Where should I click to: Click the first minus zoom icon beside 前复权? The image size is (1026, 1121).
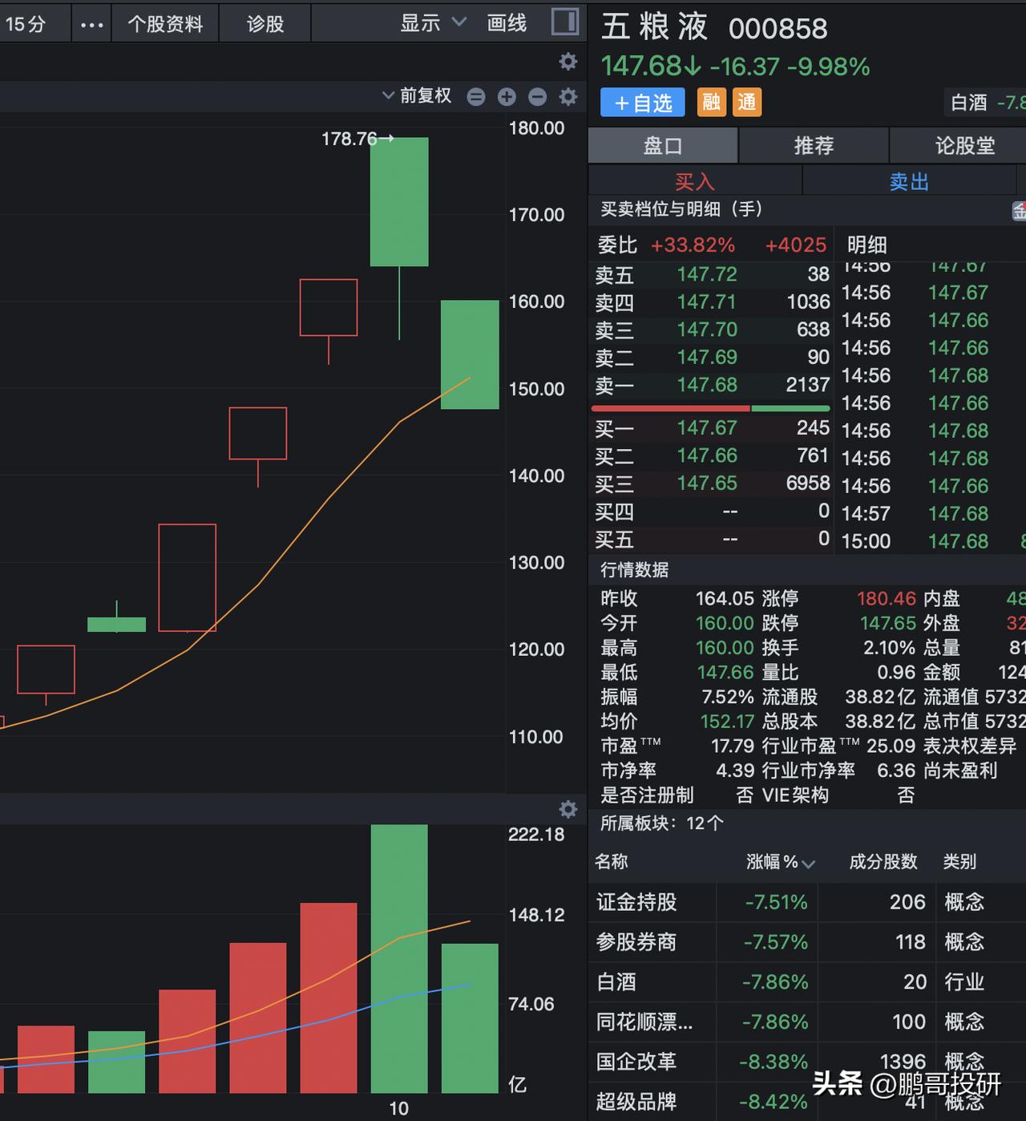476,97
